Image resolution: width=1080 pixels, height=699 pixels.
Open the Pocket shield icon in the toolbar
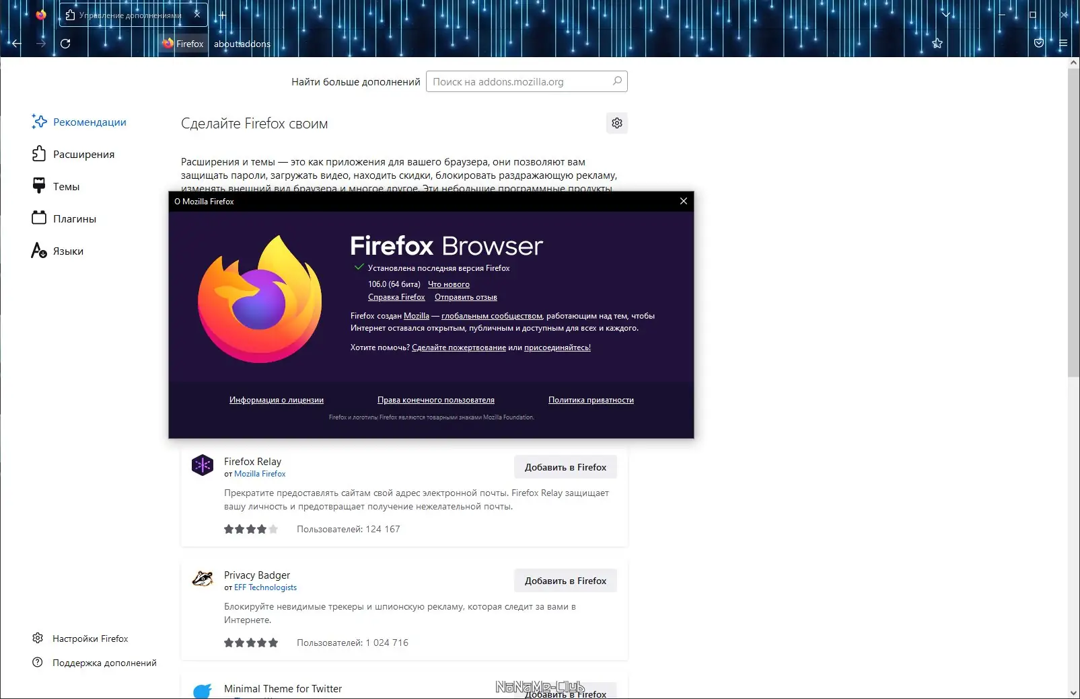[1039, 43]
